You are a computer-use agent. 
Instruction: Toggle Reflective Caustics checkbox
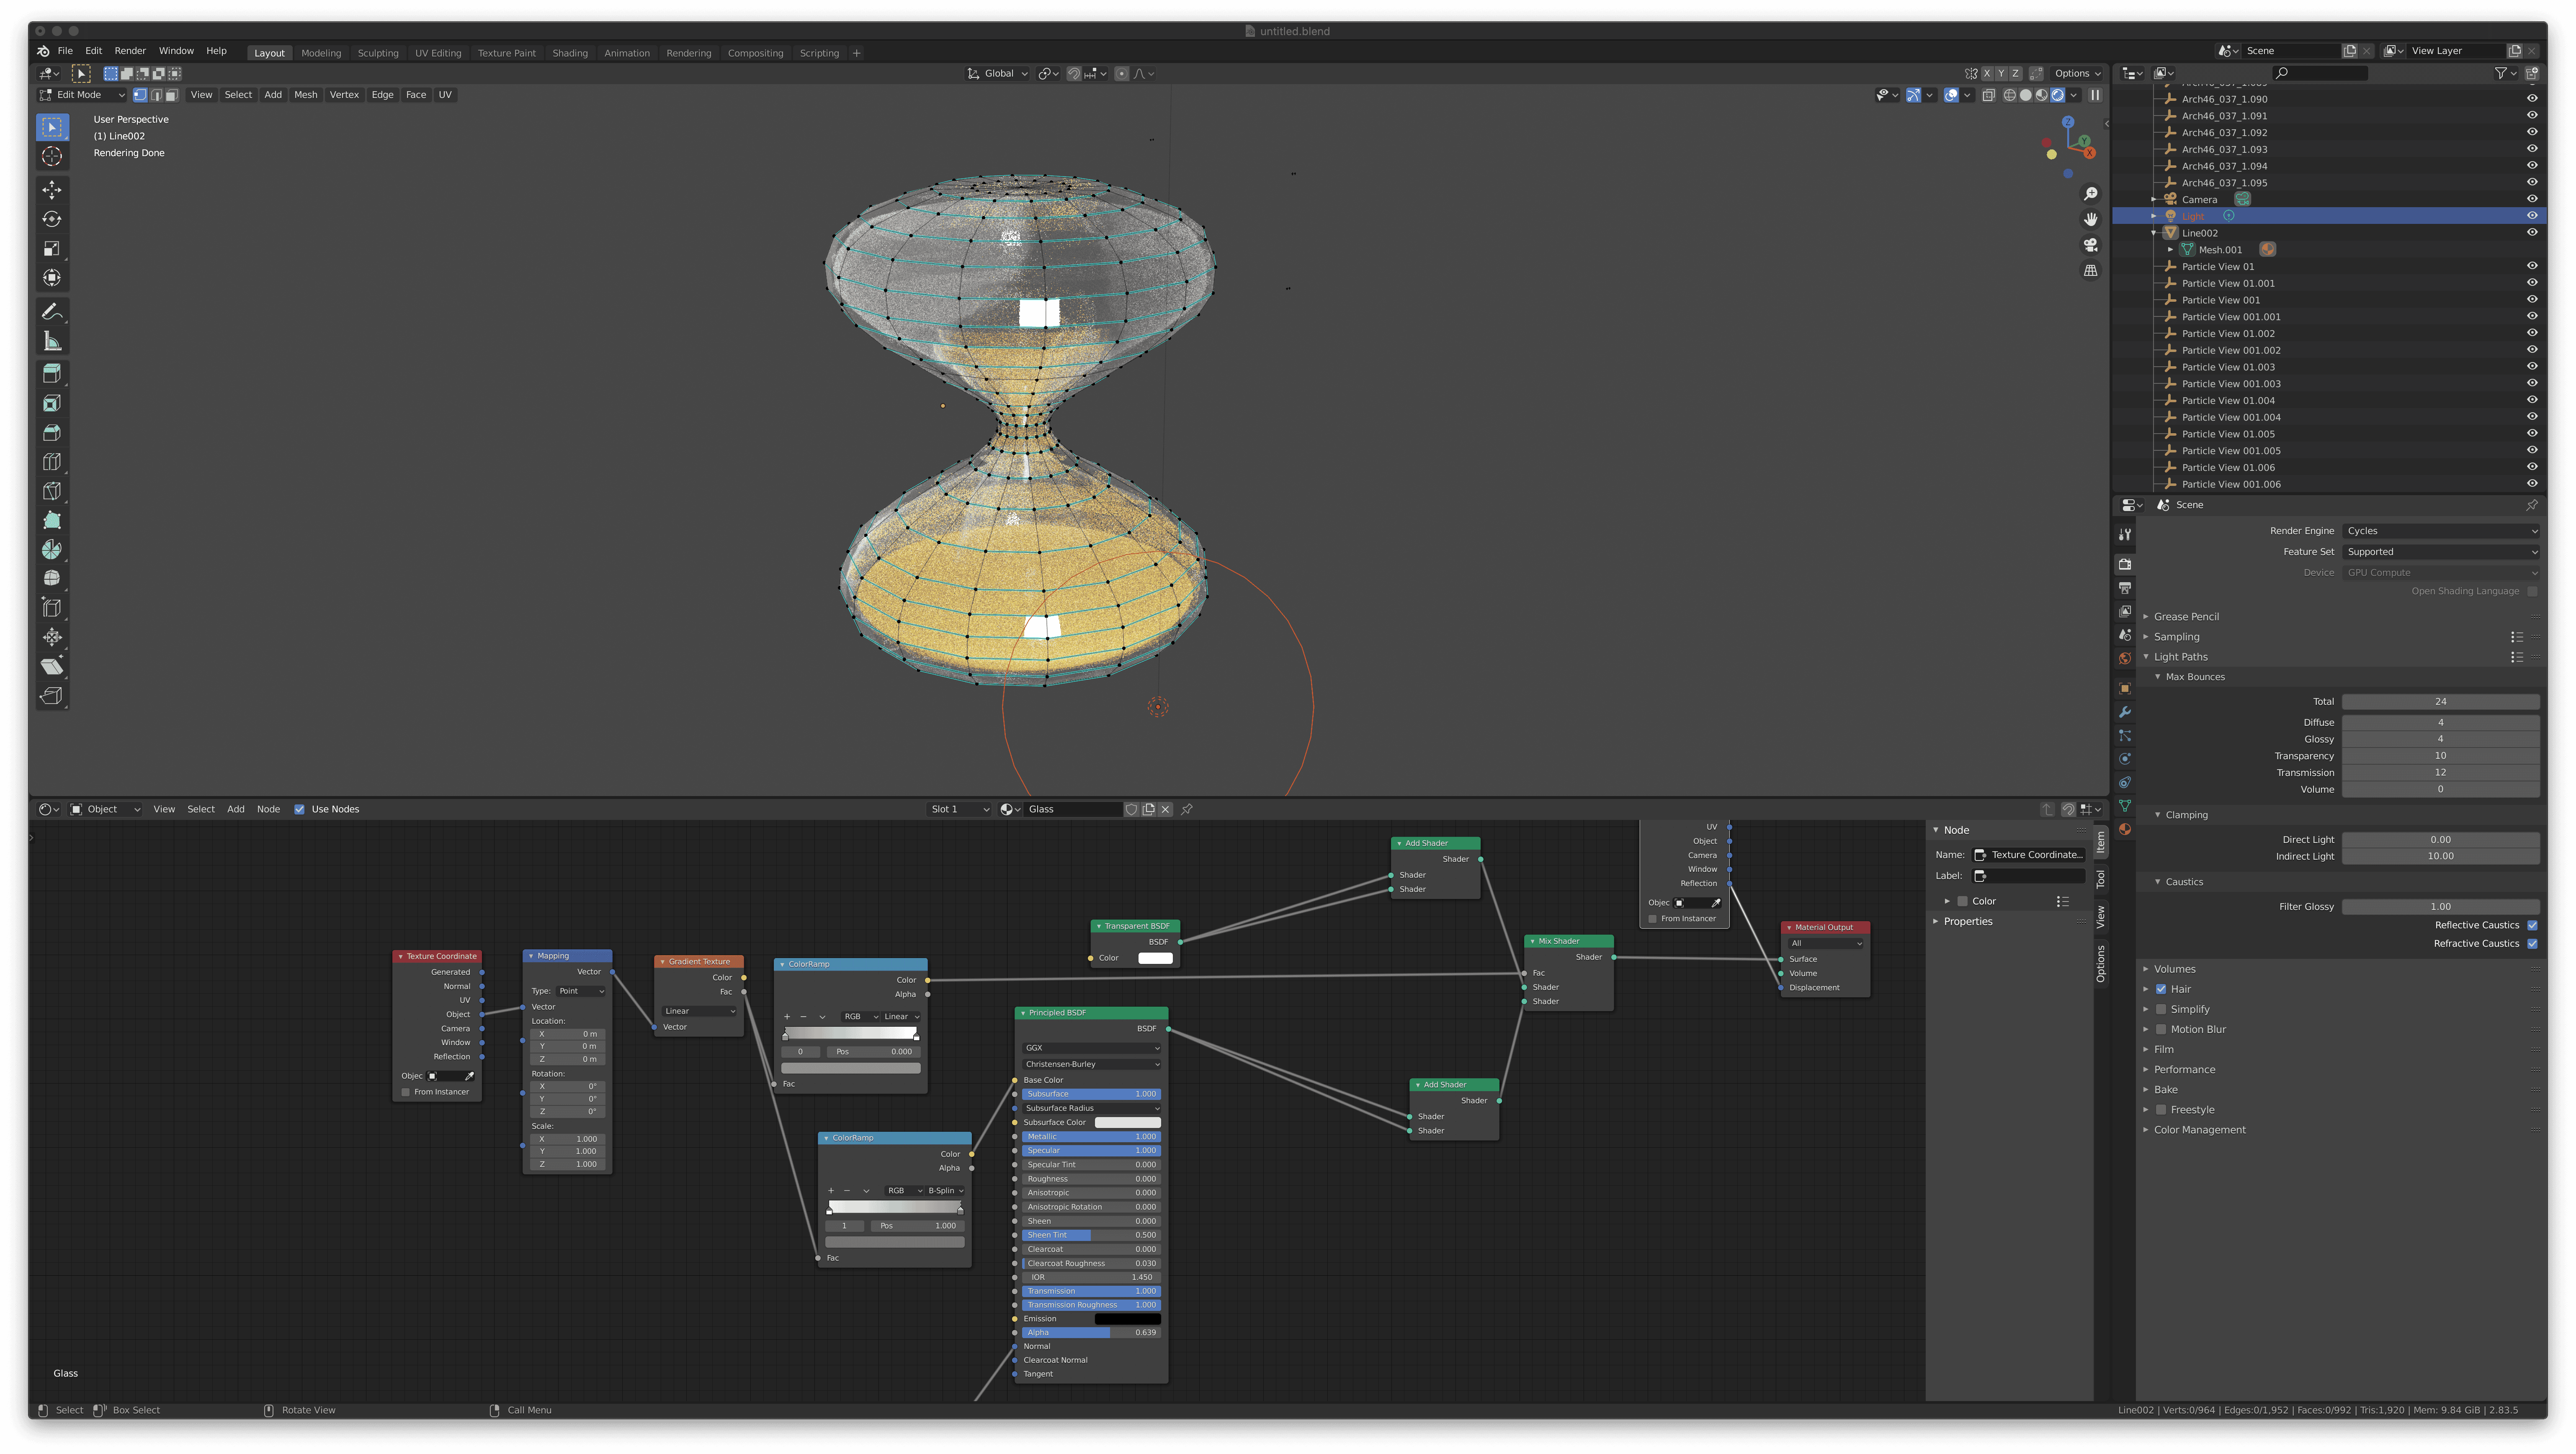(2533, 925)
